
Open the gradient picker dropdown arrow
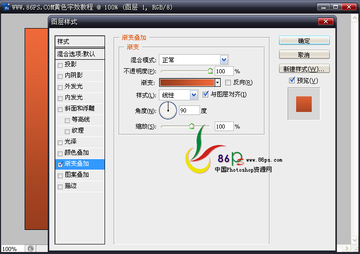coord(218,82)
